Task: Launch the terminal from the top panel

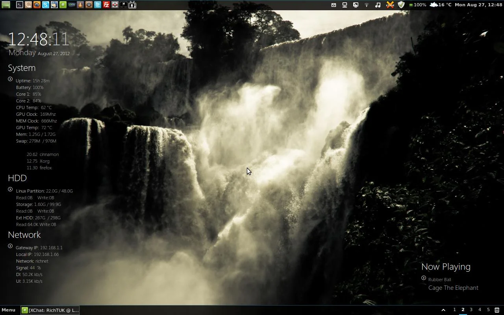Action: coord(19,5)
